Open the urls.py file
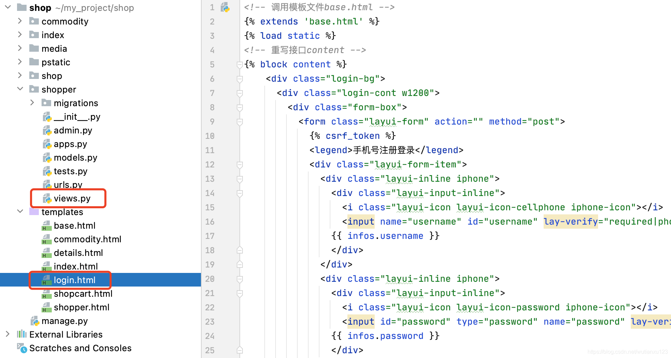The width and height of the screenshot is (671, 358). [x=68, y=185]
